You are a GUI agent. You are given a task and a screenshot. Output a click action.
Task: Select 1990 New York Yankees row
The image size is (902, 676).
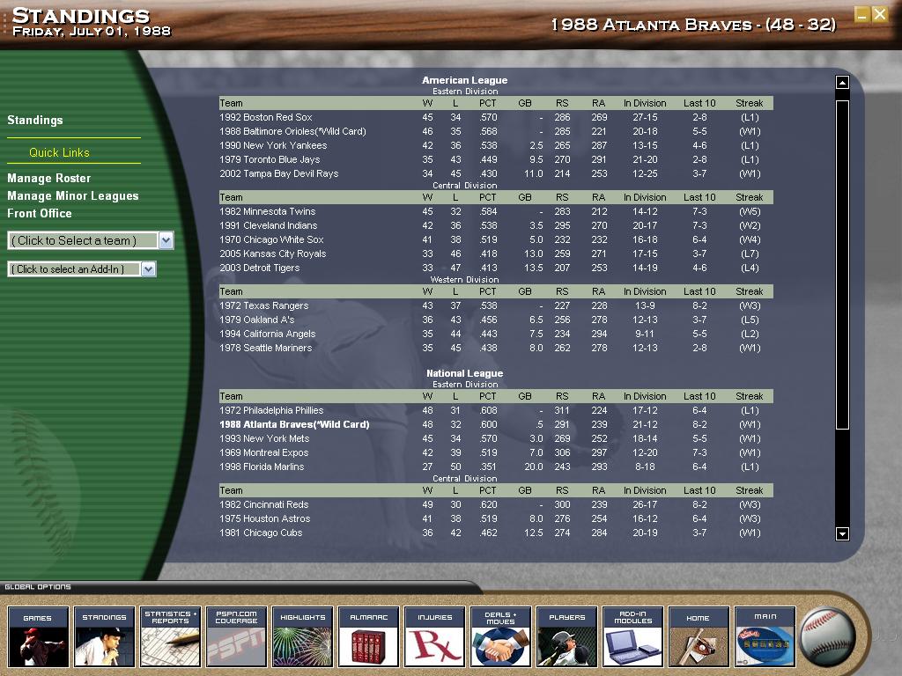496,145
